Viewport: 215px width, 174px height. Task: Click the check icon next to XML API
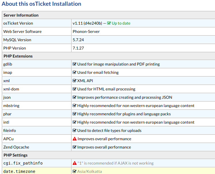click(75, 81)
